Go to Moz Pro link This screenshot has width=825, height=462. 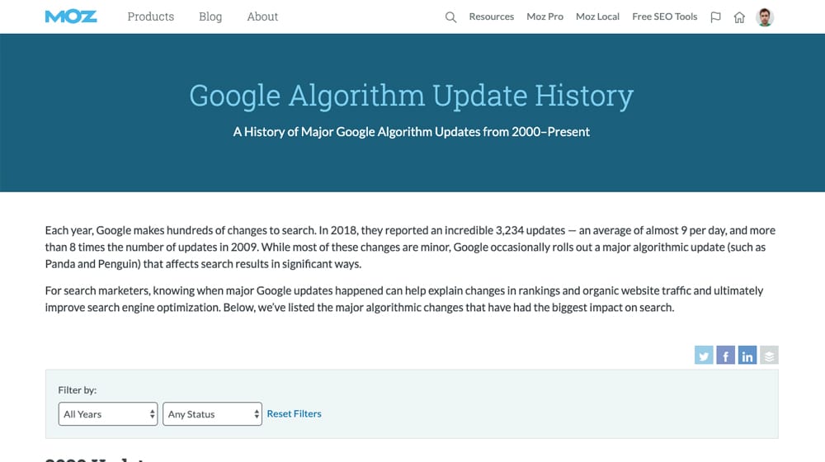(x=544, y=16)
